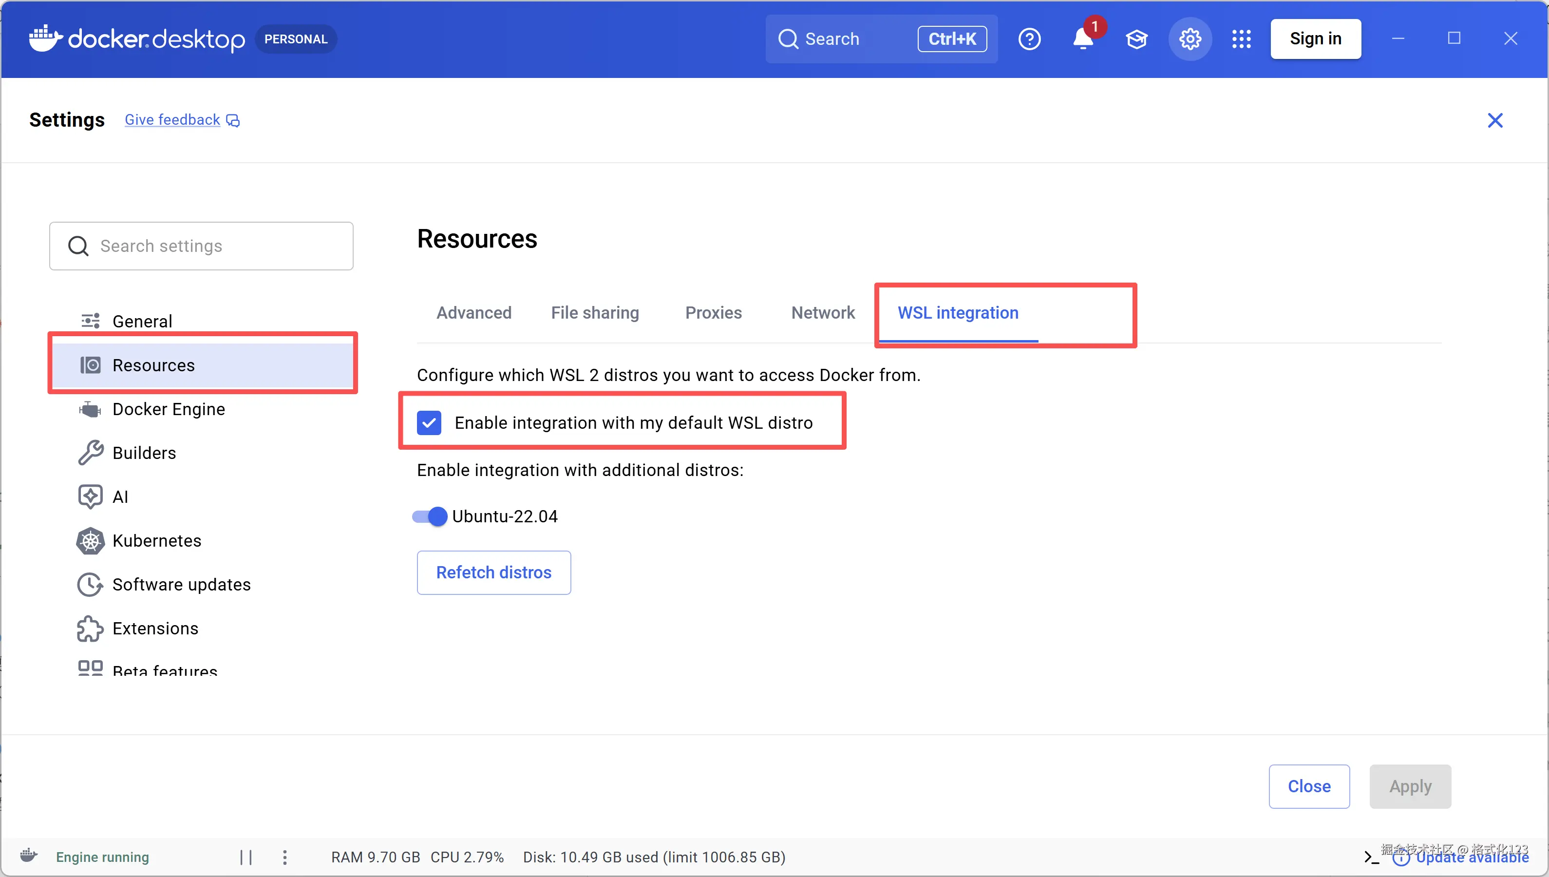Screen dimensions: 1549x877
Task: Pause the engine from status bar
Action: pyautogui.click(x=246, y=857)
